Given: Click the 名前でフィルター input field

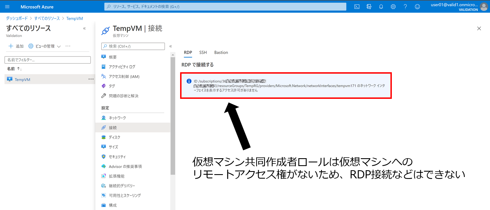Looking at the screenshot, I should pos(48,60).
